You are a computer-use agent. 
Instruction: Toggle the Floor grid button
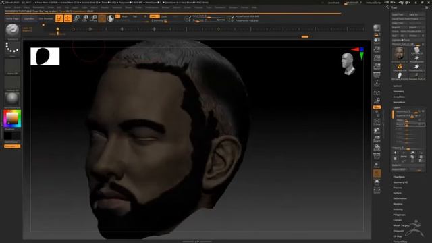(377, 84)
